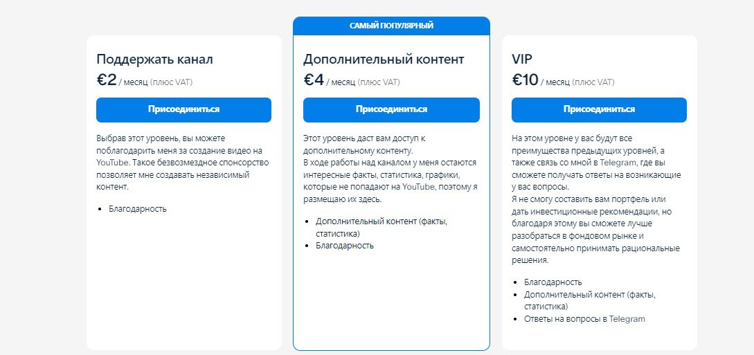The image size is (754, 355).
Task: Click Присоединиться under the Поддержать канал tier
Action: click(183, 109)
